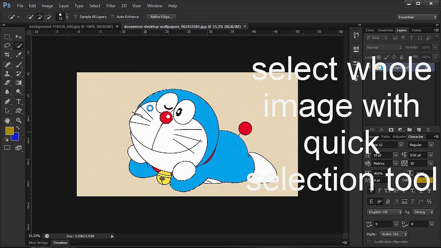441x248 pixels.
Task: Open the Timeline panel tab
Action: [x=60, y=243]
